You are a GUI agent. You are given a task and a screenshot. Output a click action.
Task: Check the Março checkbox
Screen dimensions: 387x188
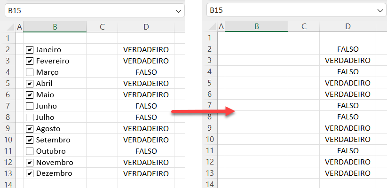click(x=30, y=72)
